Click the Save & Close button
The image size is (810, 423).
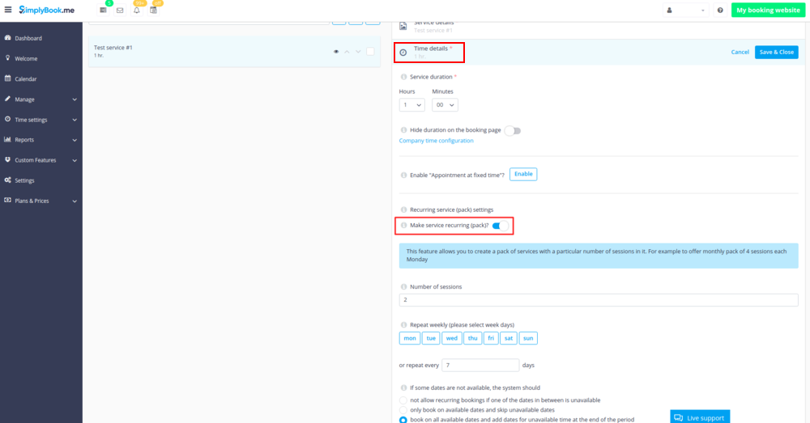click(776, 52)
